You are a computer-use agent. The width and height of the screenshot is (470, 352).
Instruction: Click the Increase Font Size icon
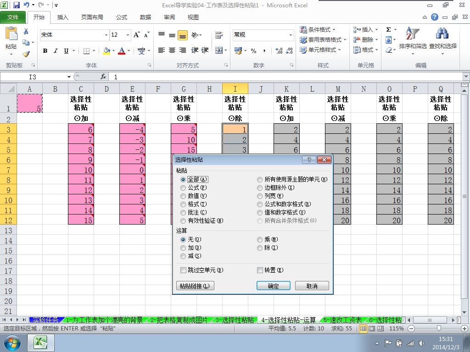pos(137,35)
